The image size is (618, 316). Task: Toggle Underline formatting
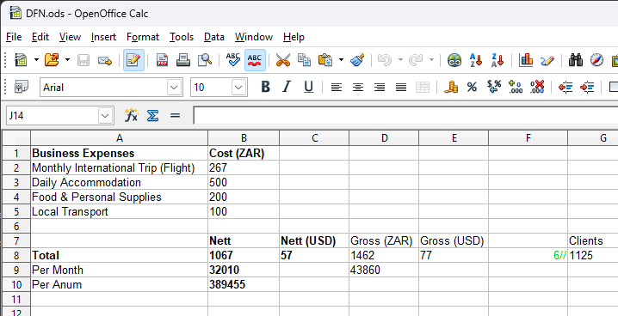click(309, 87)
